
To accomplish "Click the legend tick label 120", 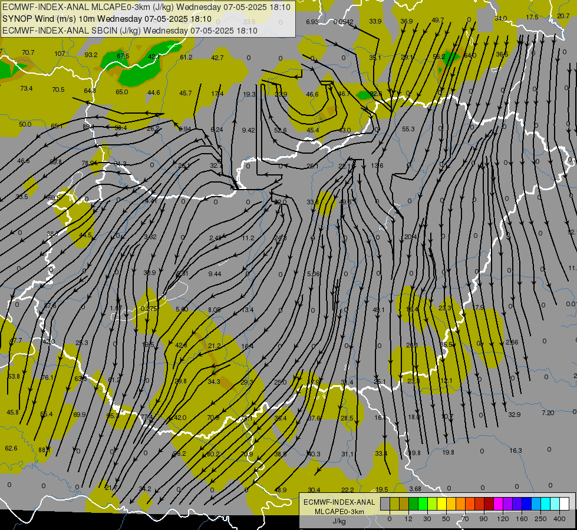I will point(503,519).
